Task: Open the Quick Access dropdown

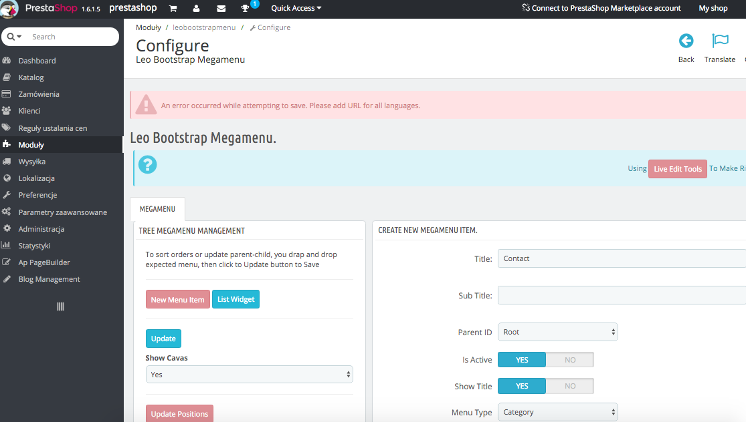Action: (296, 8)
